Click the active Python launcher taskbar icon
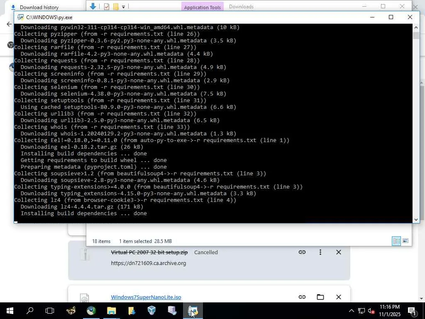425x319 pixels. coord(193,311)
